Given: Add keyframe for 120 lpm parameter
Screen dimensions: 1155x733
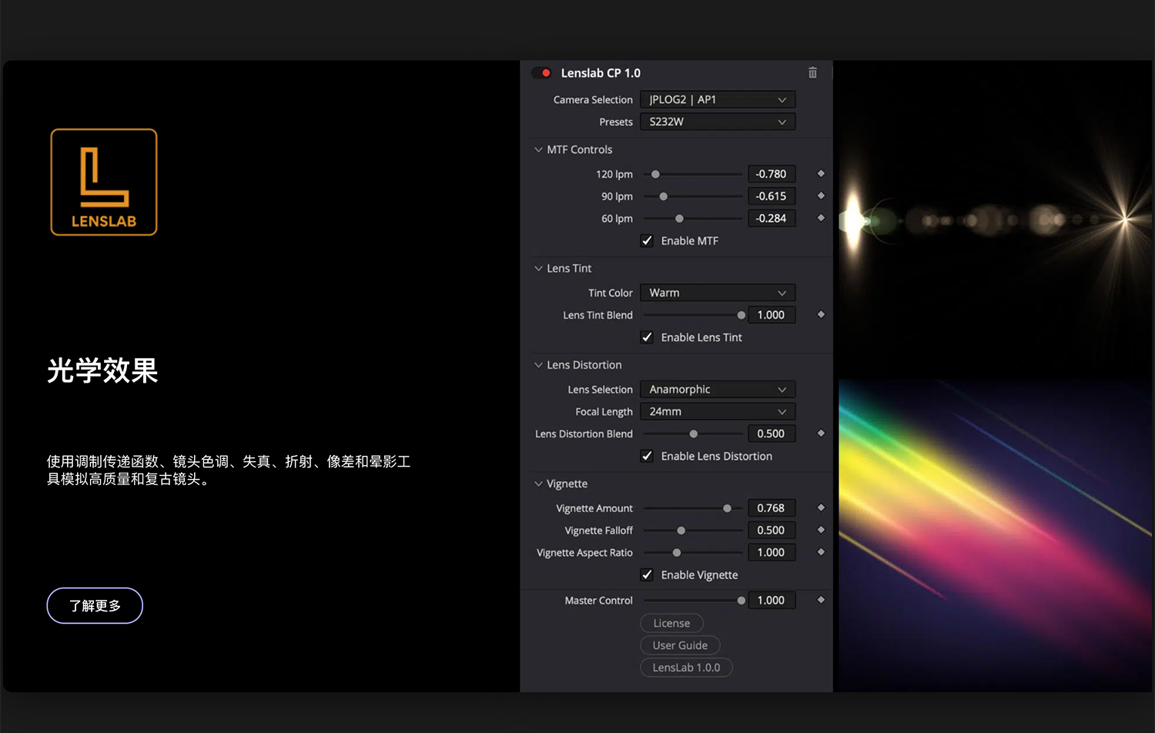Looking at the screenshot, I should [x=821, y=173].
